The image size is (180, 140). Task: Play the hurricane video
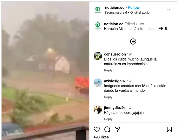46,71
